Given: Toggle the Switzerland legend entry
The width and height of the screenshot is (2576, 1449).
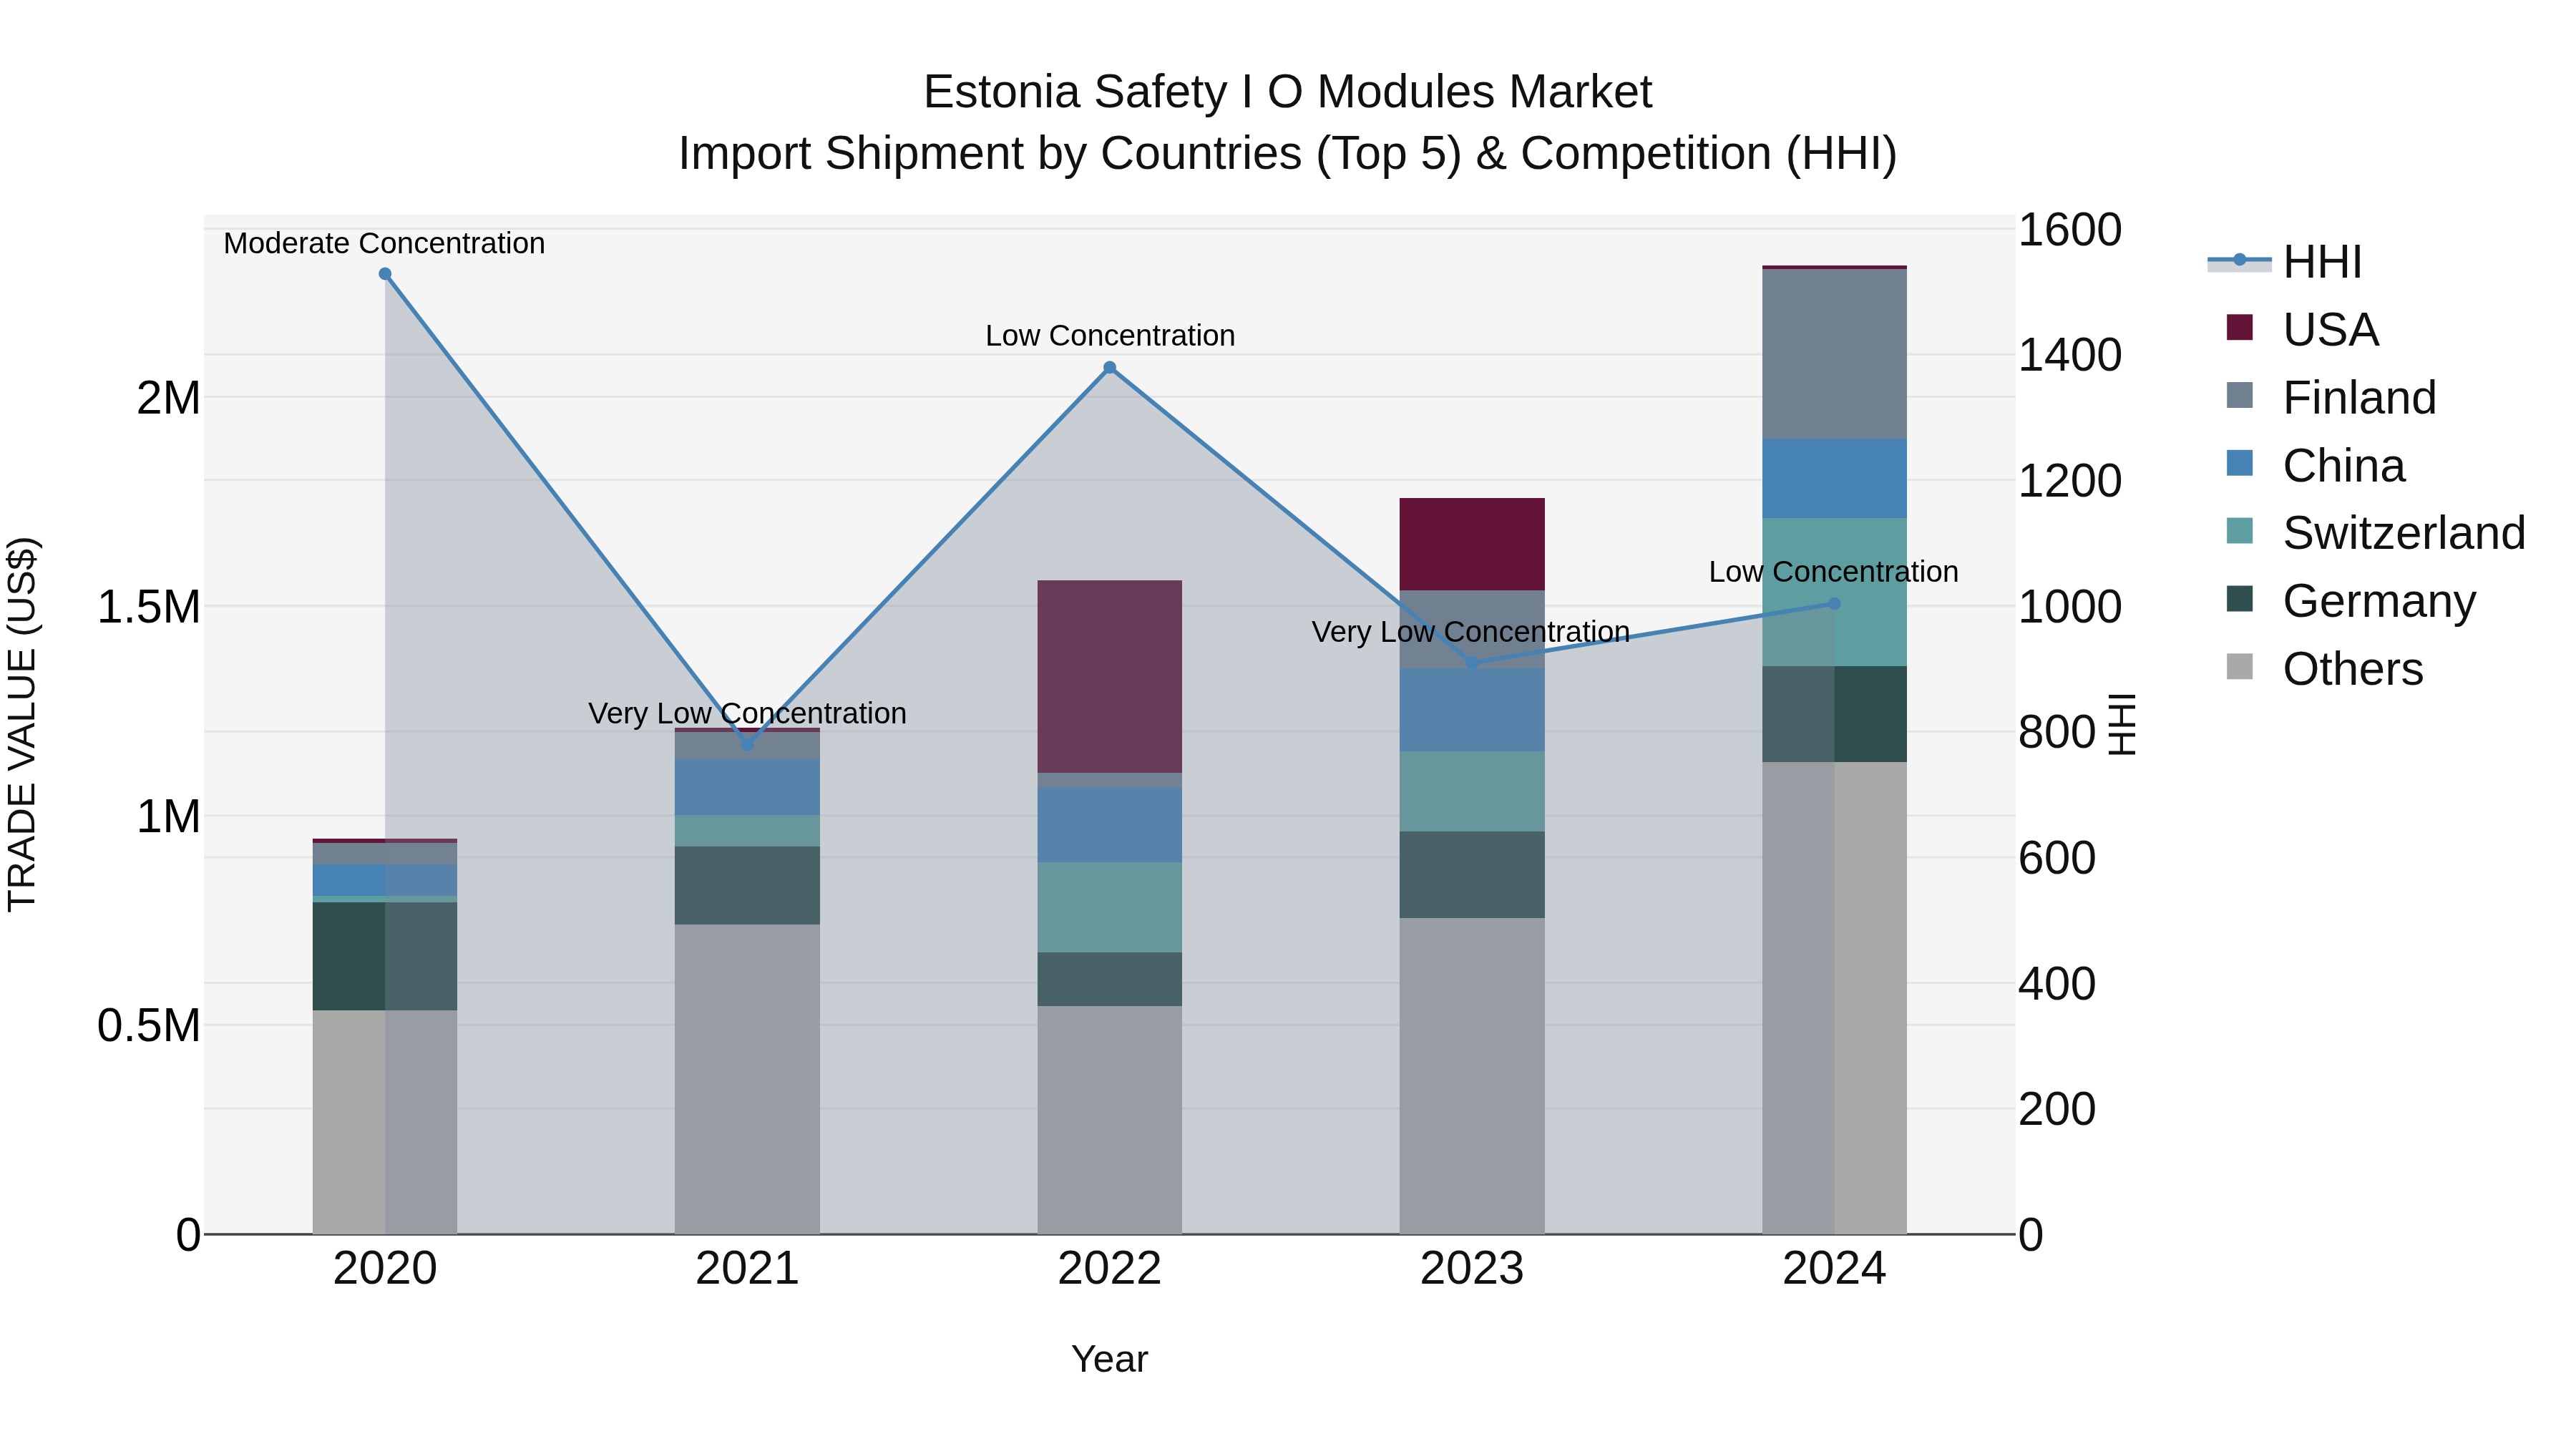Looking at the screenshot, I should pos(2375,533).
